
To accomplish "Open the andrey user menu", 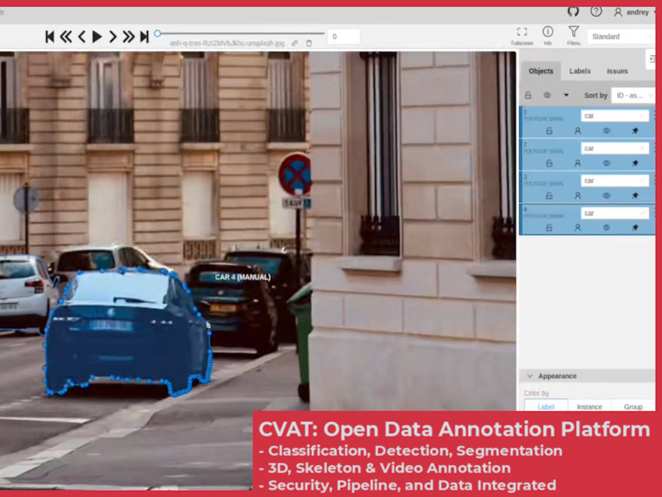I will [x=636, y=12].
